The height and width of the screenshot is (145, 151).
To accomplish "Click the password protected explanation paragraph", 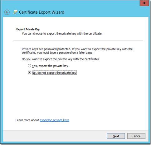I will click(77, 51).
